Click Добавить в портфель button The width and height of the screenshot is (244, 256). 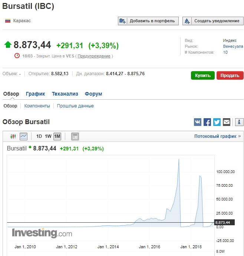click(x=148, y=21)
